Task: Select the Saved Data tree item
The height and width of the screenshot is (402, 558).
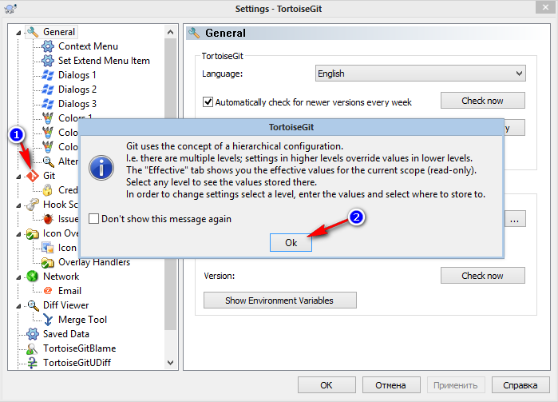Action: [65, 334]
